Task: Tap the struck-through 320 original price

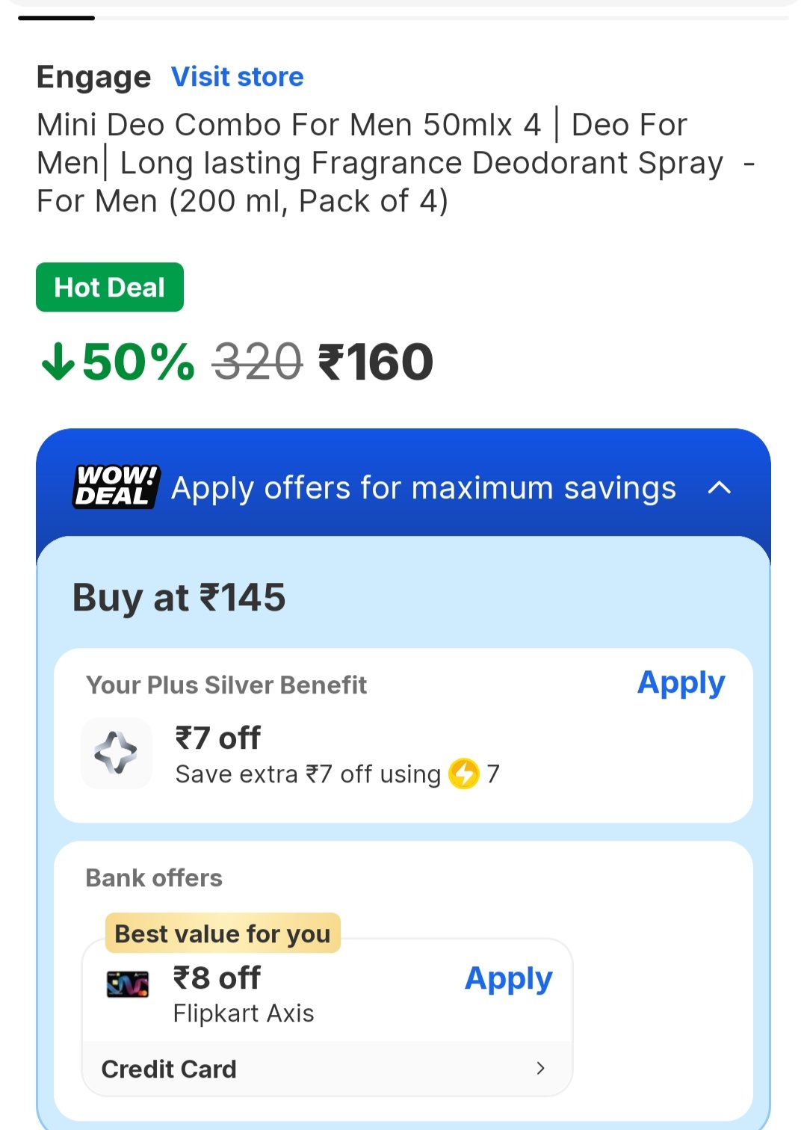Action: coord(258,362)
